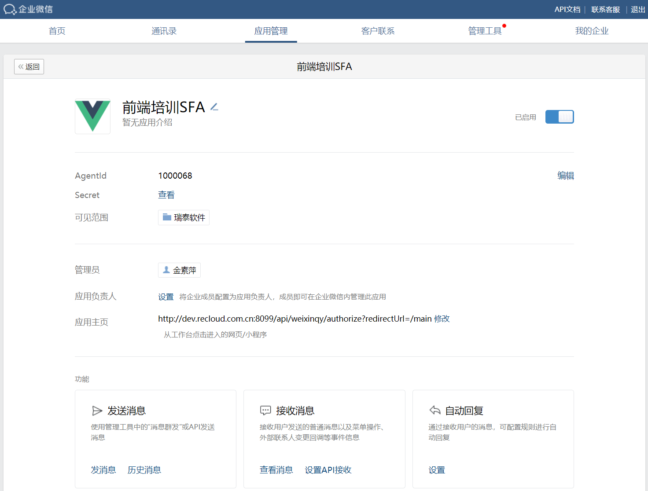This screenshot has height=491, width=648.
Task: Click 设置 under 自动回复
Action: point(437,470)
